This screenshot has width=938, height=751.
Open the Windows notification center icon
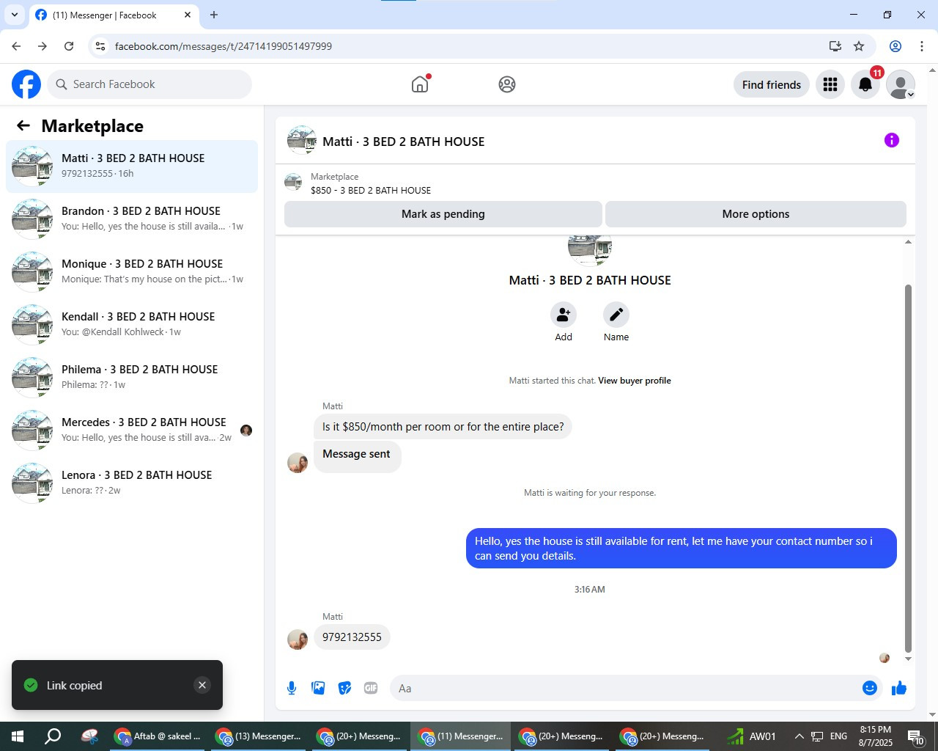[x=916, y=736]
